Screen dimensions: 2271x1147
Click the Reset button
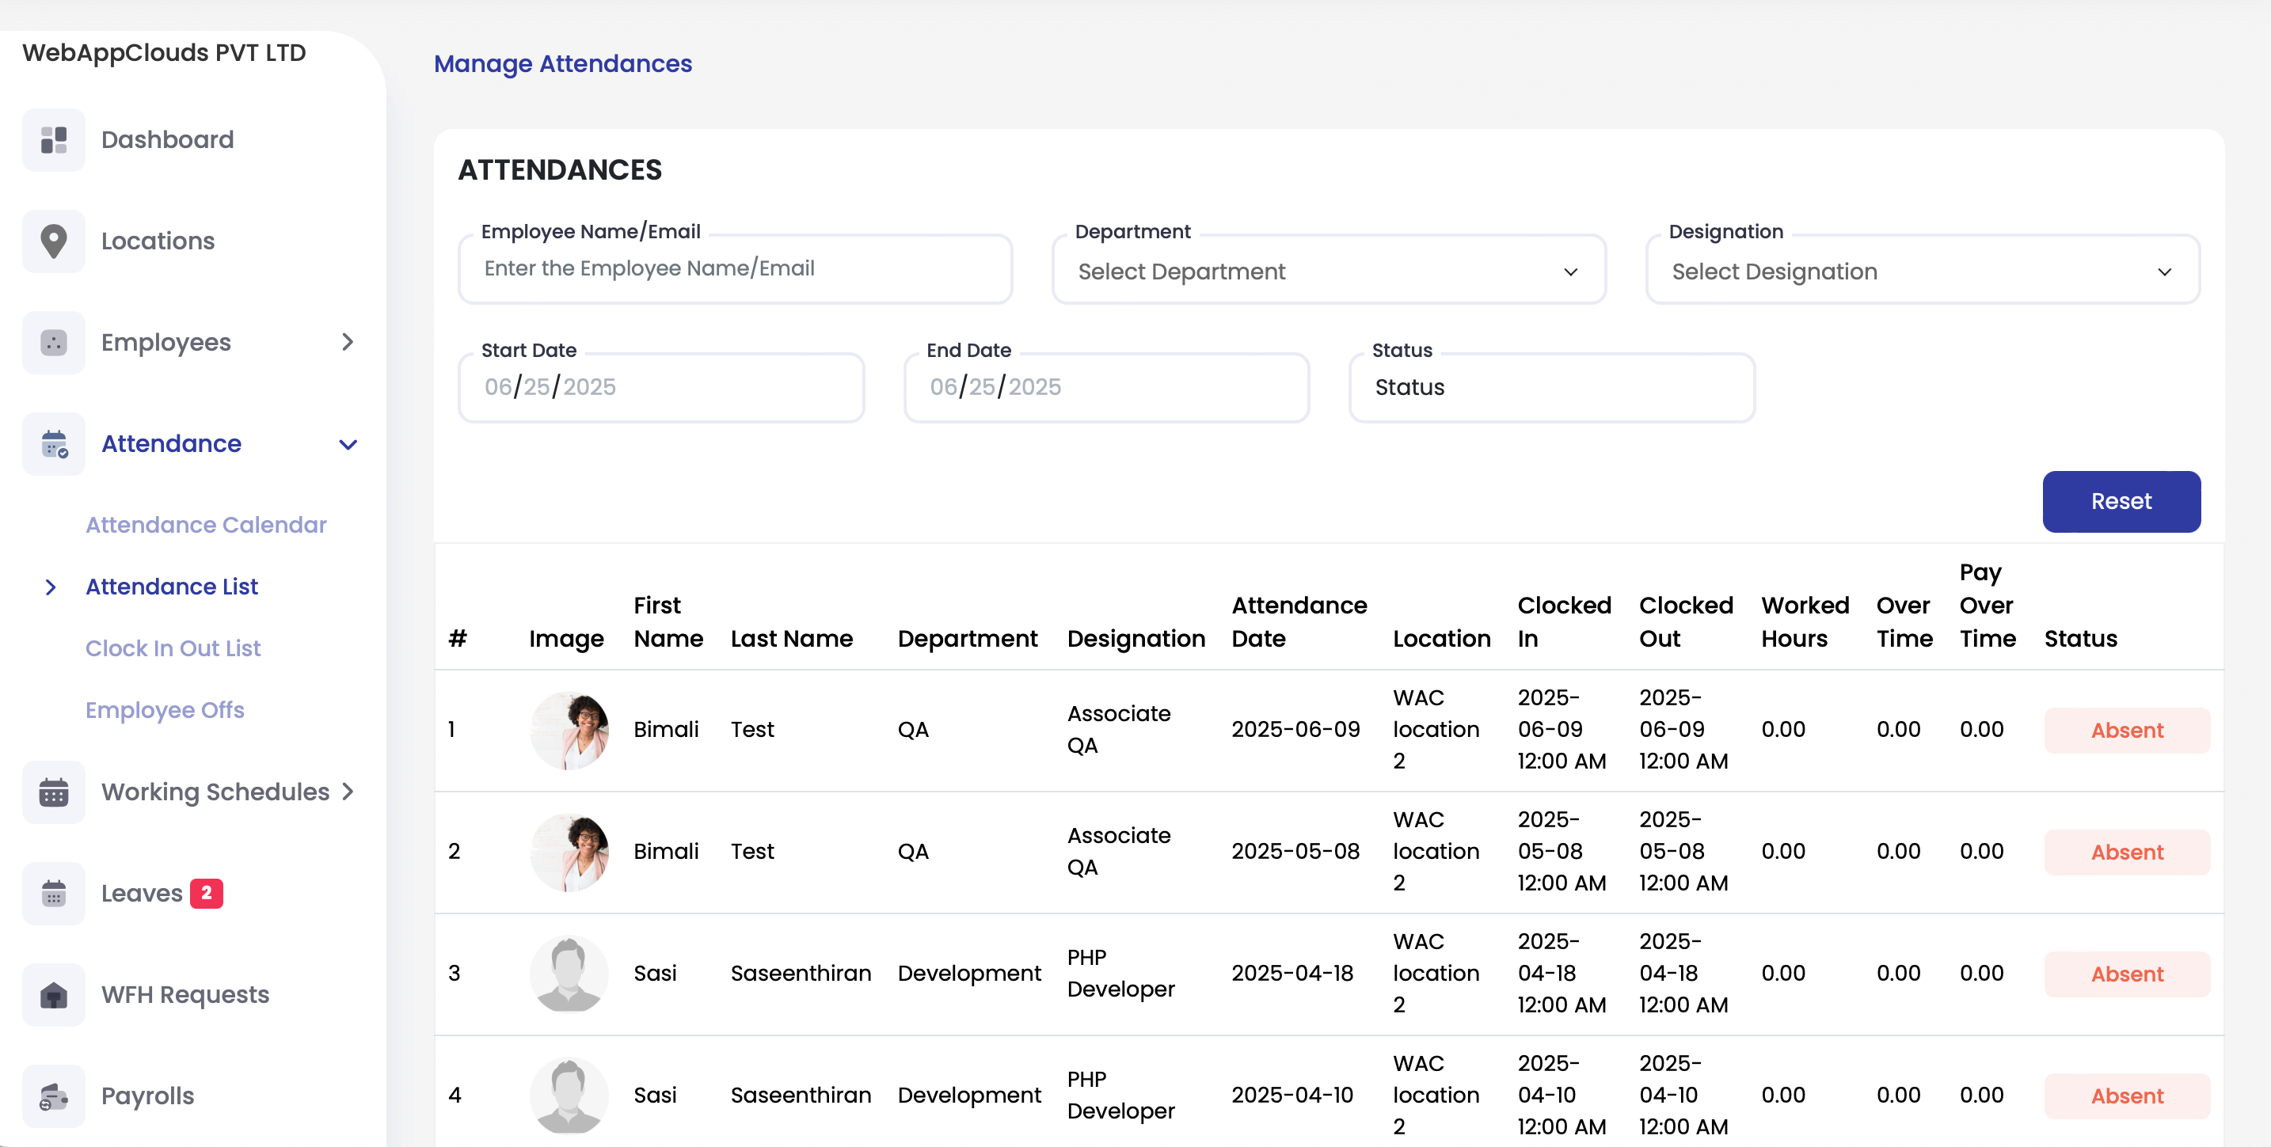tap(2121, 501)
